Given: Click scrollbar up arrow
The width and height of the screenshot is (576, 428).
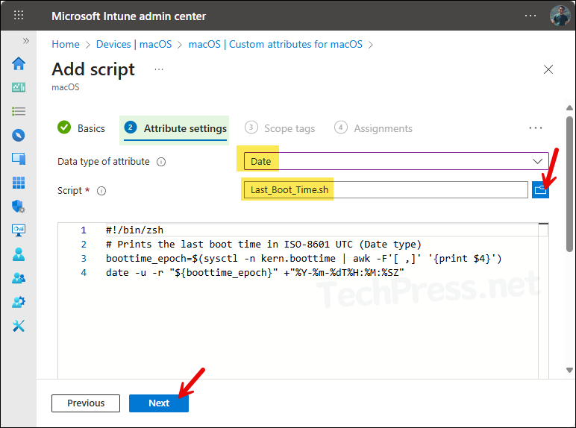Looking at the screenshot, I should click(569, 108).
